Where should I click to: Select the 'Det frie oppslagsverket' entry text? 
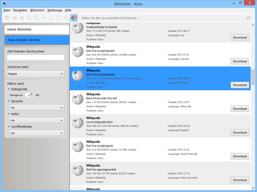[101, 170]
